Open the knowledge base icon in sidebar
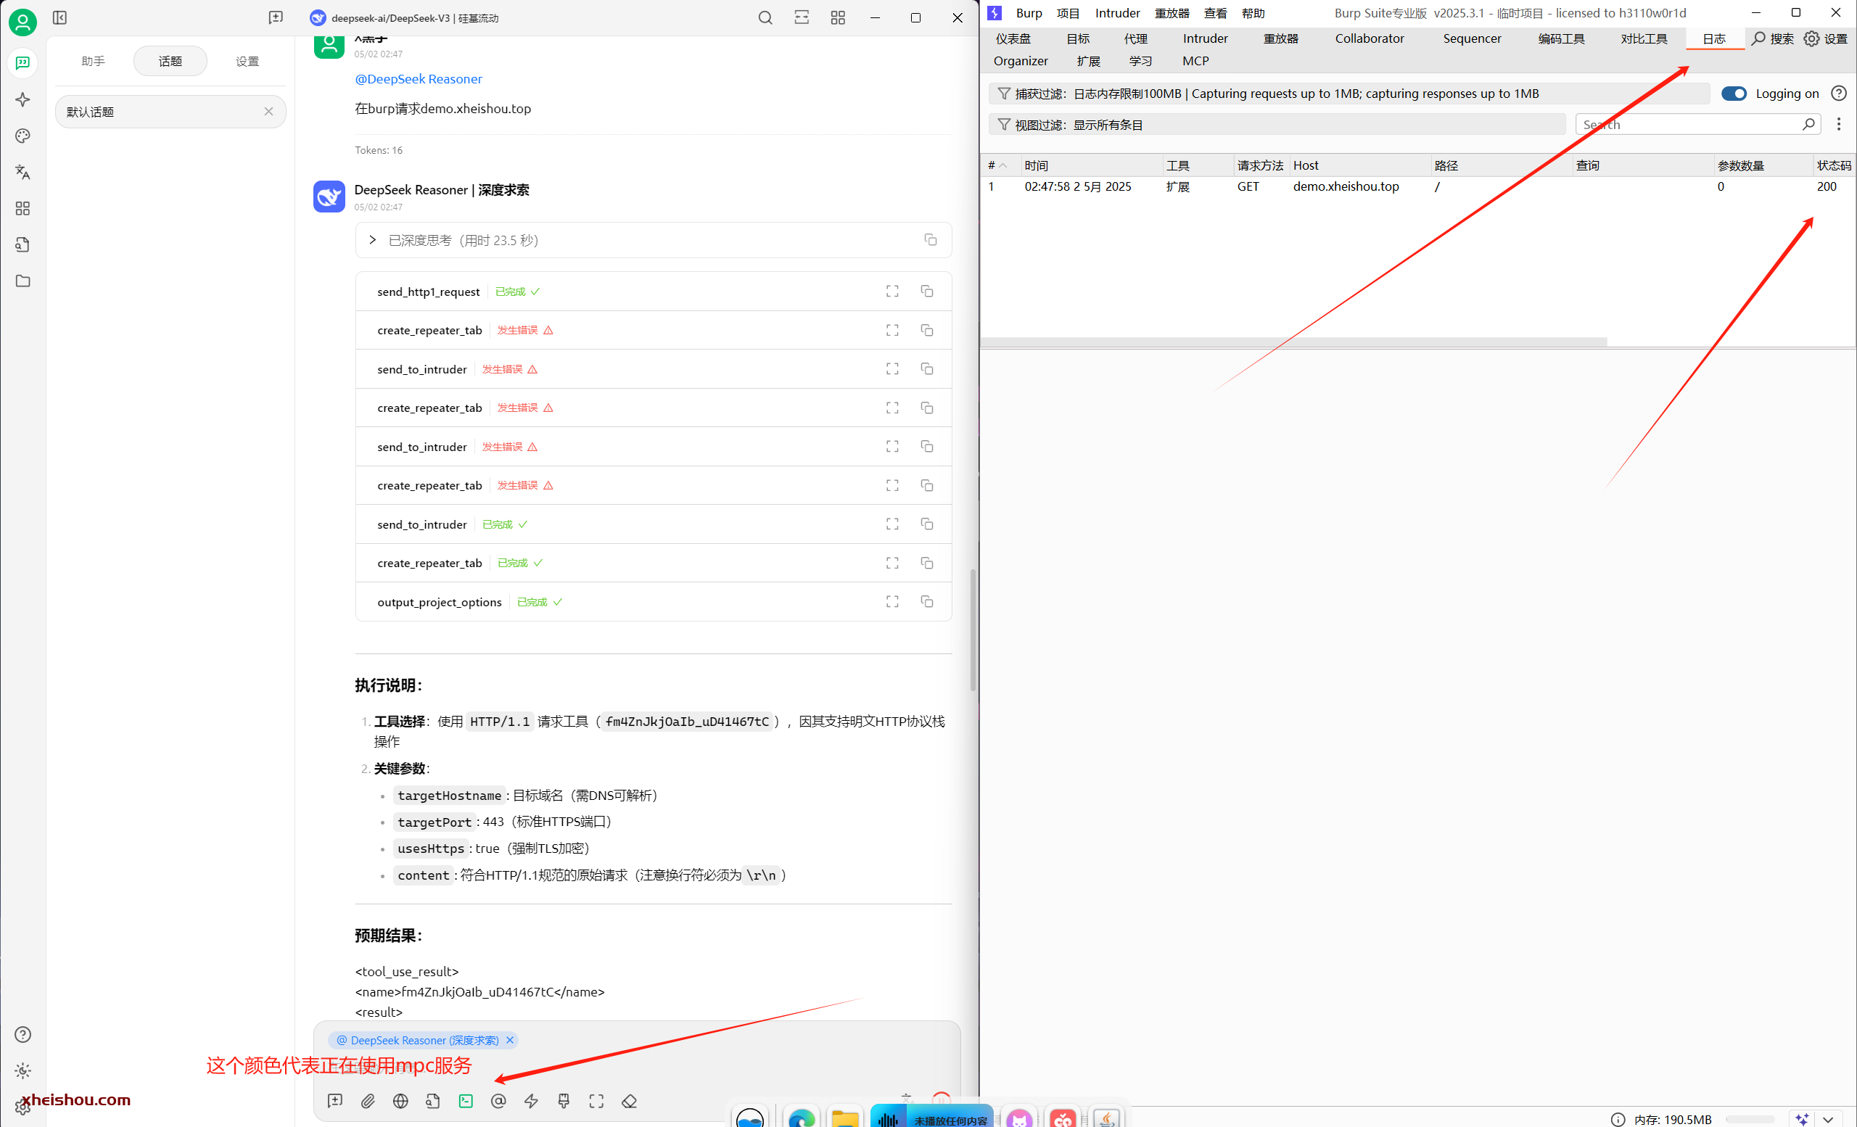The image size is (1857, 1127). (22, 244)
